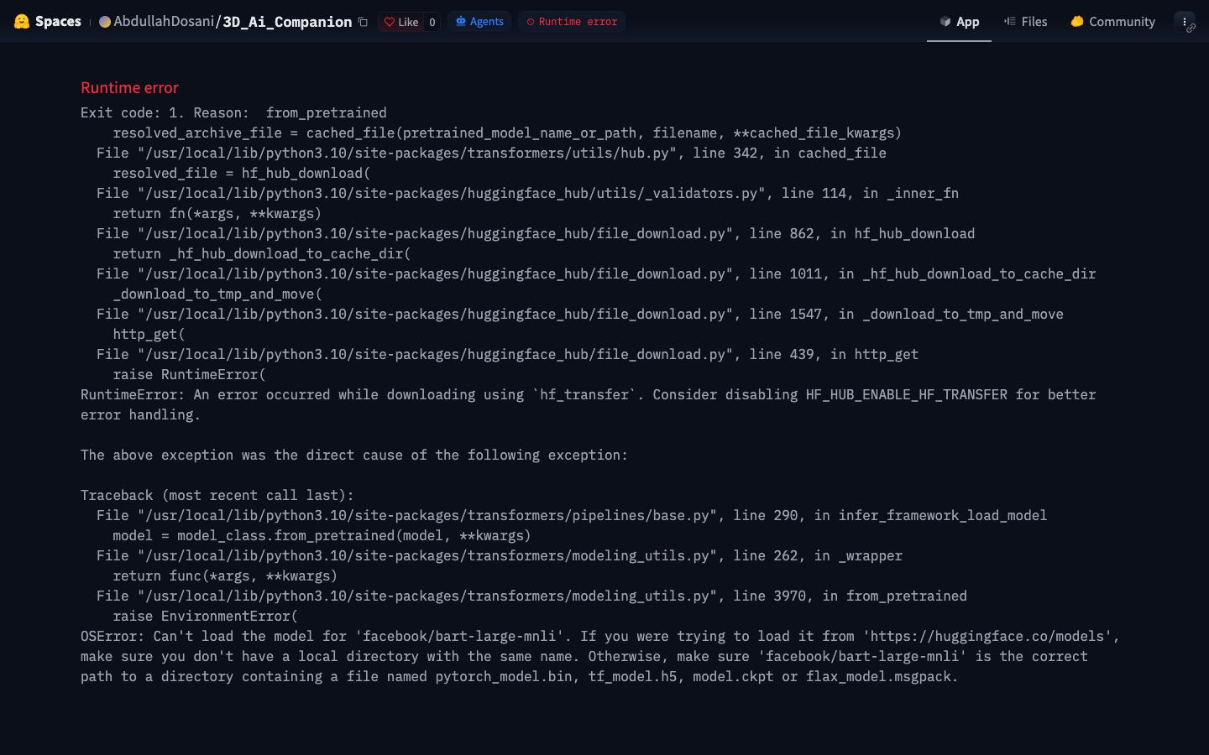
Task: Click the modeling_utils.py line 3970 traceback line
Action: pyautogui.click(x=531, y=596)
